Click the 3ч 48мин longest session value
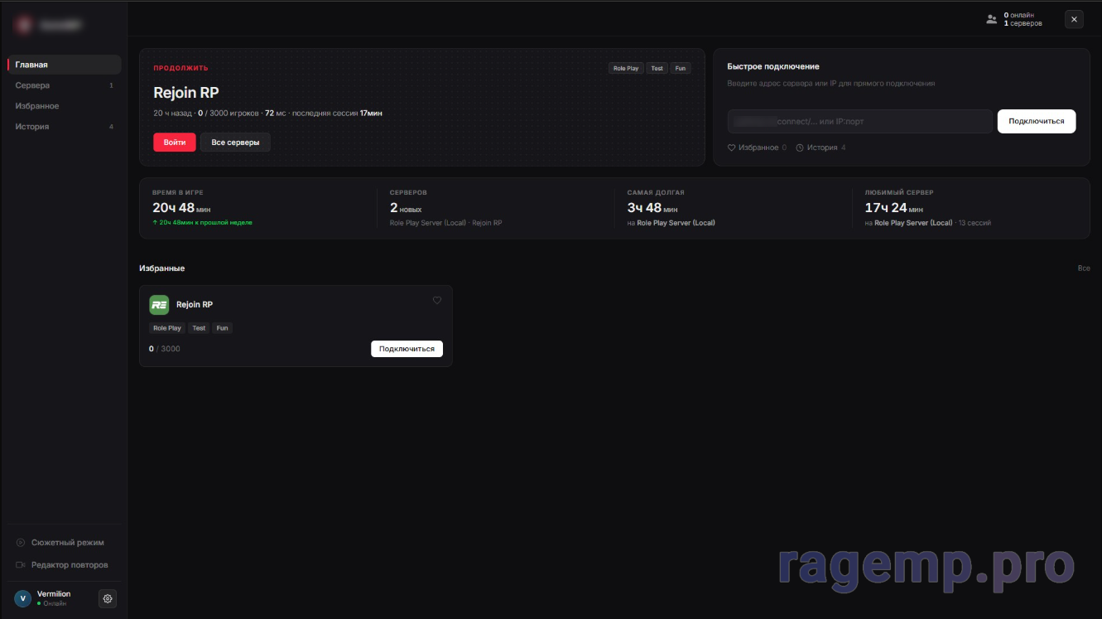Screen dimensions: 1102x619 652,208
